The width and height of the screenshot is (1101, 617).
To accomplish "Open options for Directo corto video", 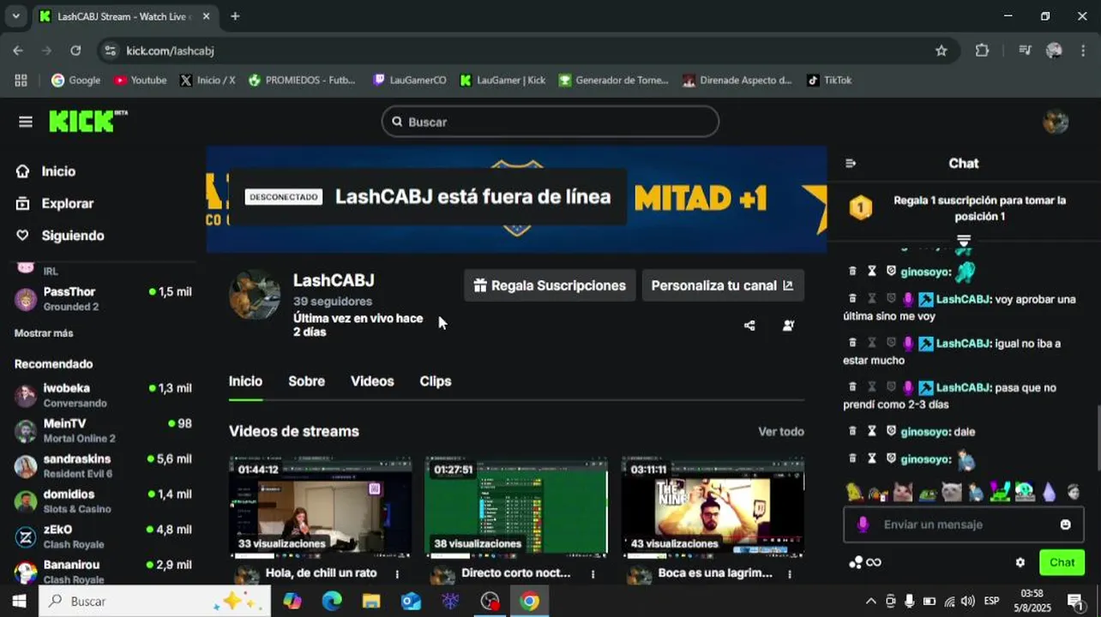I will pos(593,573).
